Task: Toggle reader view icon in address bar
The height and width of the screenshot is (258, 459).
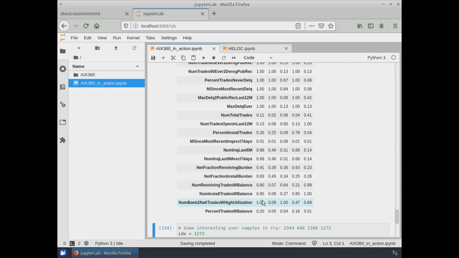Action: tap(298, 26)
